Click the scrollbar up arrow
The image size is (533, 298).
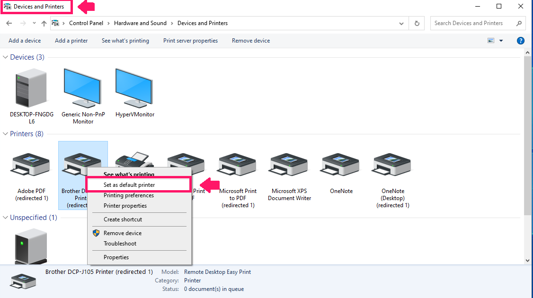[527, 53]
